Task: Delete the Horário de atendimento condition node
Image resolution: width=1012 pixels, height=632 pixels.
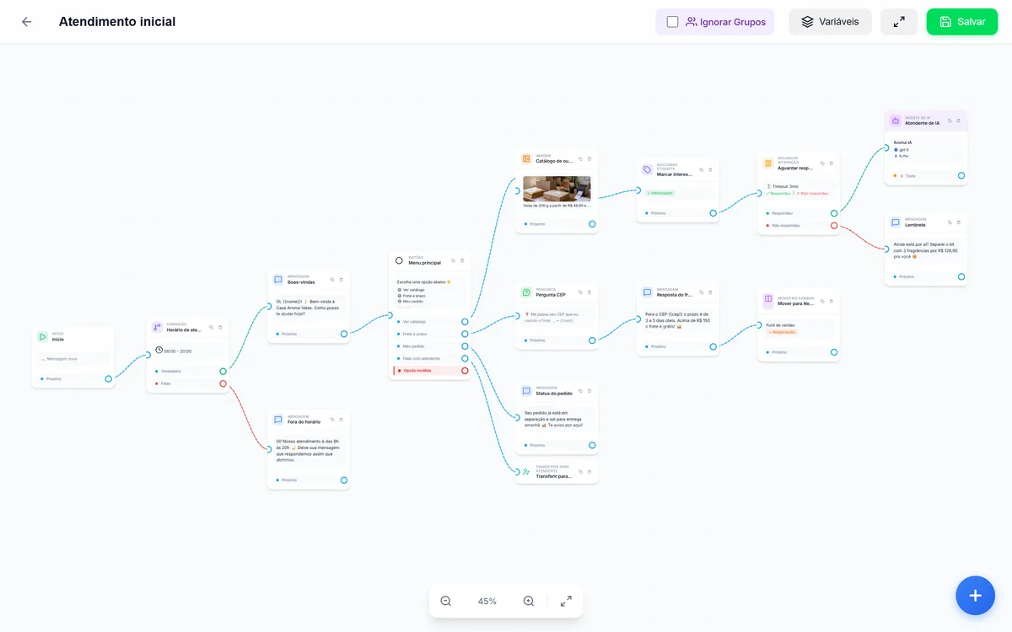Action: click(x=220, y=327)
